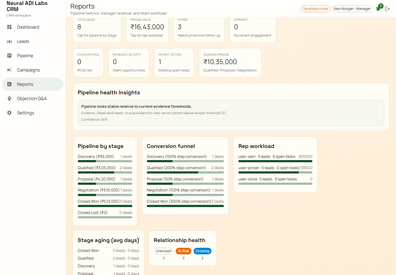Image resolution: width=396 pixels, height=275 pixels.
Task: Click the Qualified Pipeline card
Action: tap(230, 63)
